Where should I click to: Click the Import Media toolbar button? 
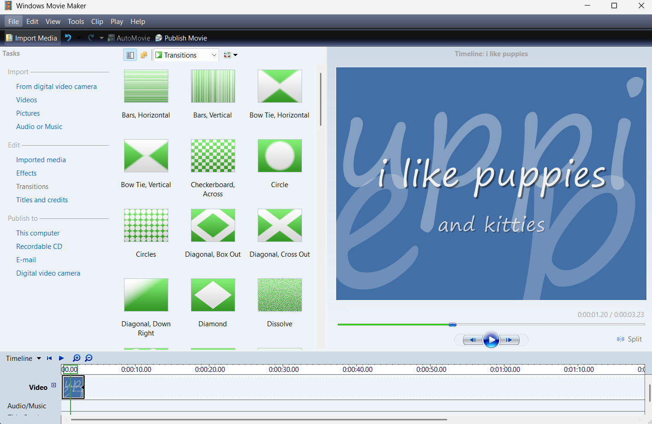pos(31,38)
